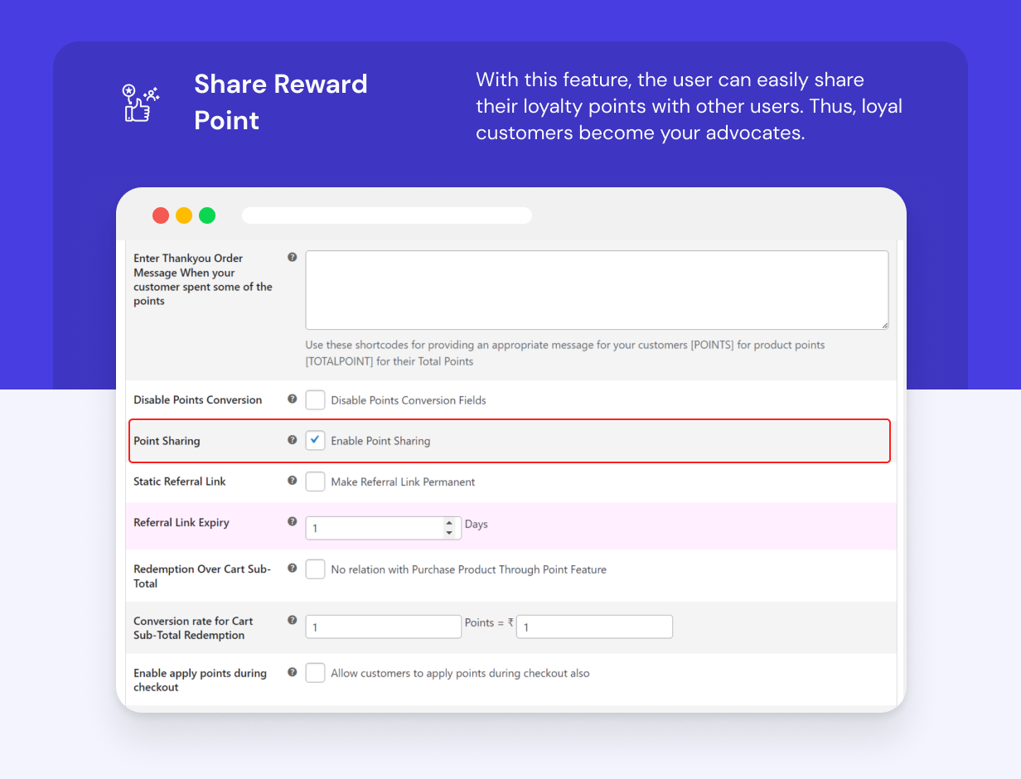Select the Points conversion rate field

[x=383, y=627]
